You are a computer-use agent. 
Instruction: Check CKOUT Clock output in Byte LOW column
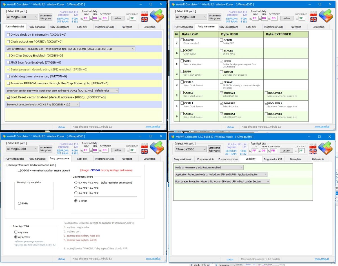(182, 51)
